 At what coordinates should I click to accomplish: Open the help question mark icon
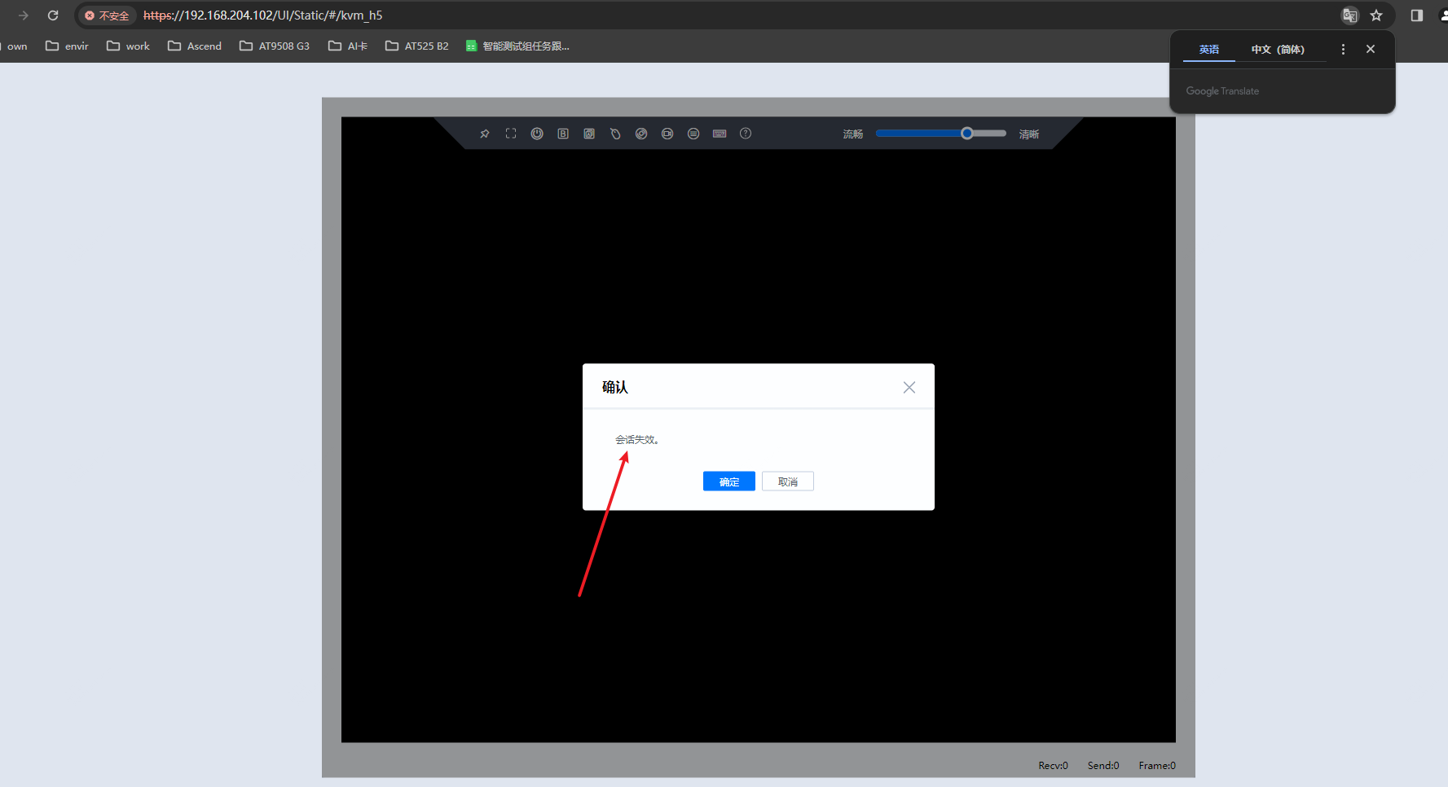click(746, 134)
